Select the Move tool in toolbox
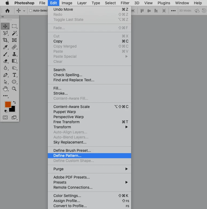The image size is (207, 209). tap(5, 26)
